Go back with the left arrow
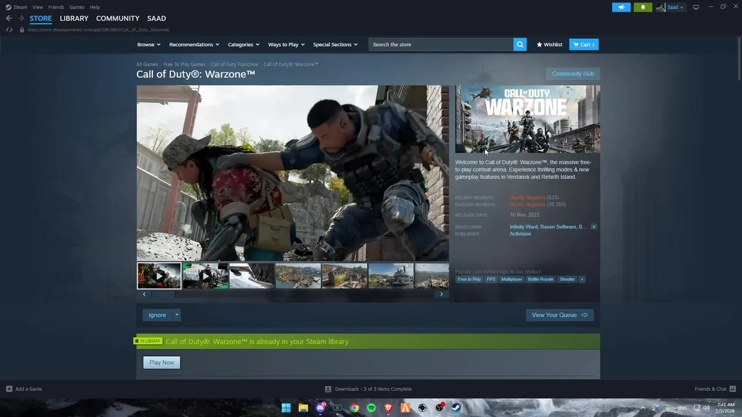742x417 pixels. click(x=9, y=19)
